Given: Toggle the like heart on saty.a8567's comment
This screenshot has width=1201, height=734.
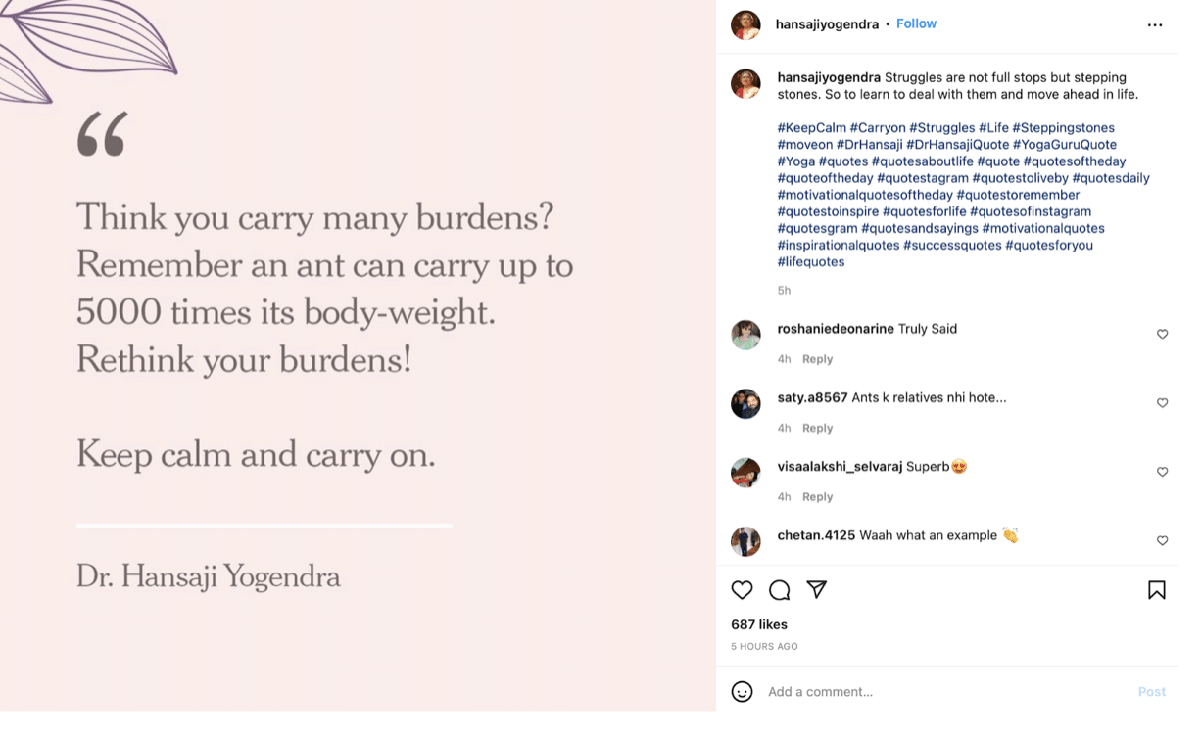Looking at the screenshot, I should [x=1162, y=402].
